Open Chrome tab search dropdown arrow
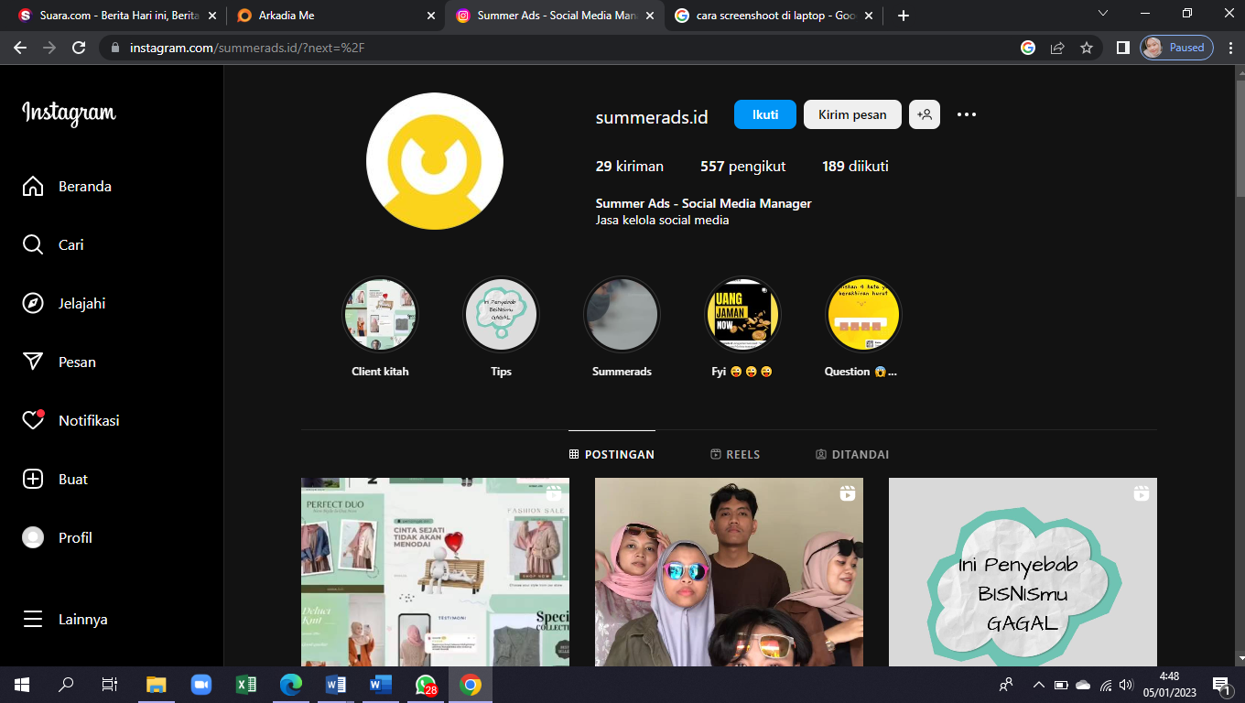Screen dimensions: 1245x703 (x=1103, y=15)
